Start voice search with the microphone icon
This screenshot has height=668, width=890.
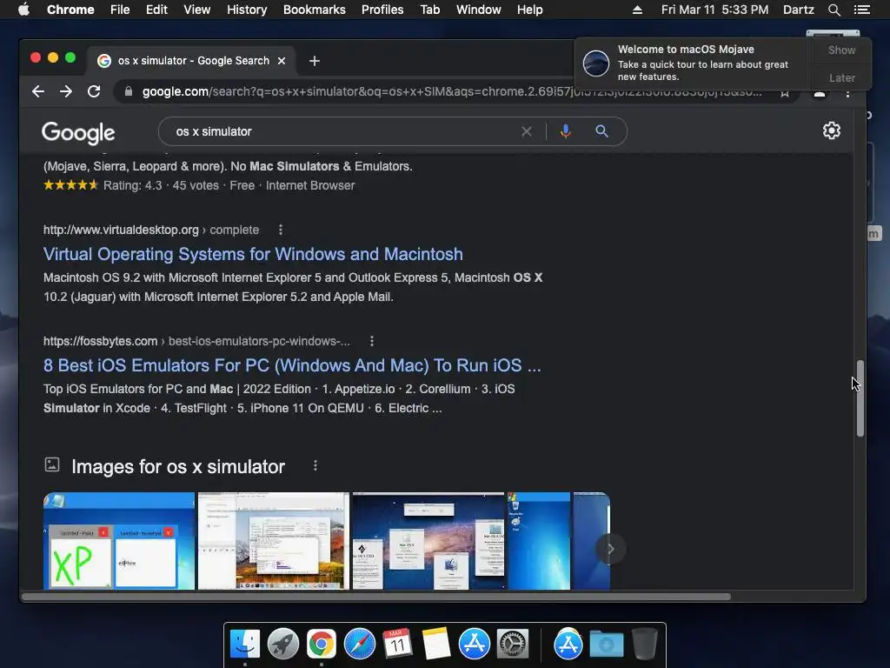point(565,132)
